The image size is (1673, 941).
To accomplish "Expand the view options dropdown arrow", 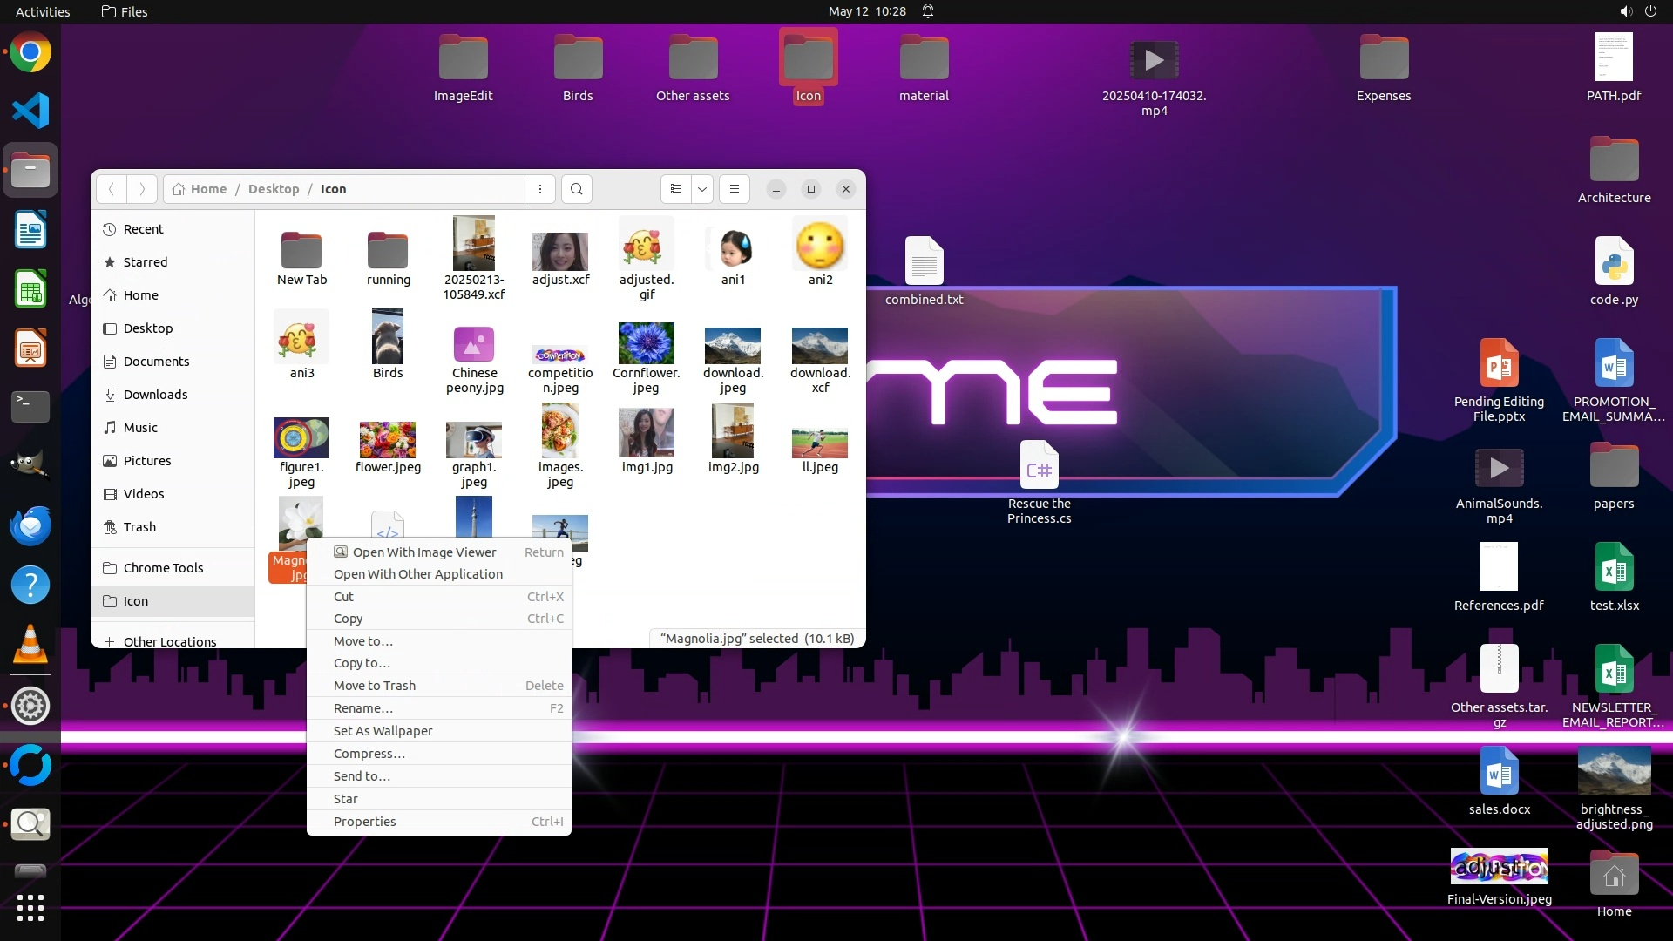I will click(702, 189).
